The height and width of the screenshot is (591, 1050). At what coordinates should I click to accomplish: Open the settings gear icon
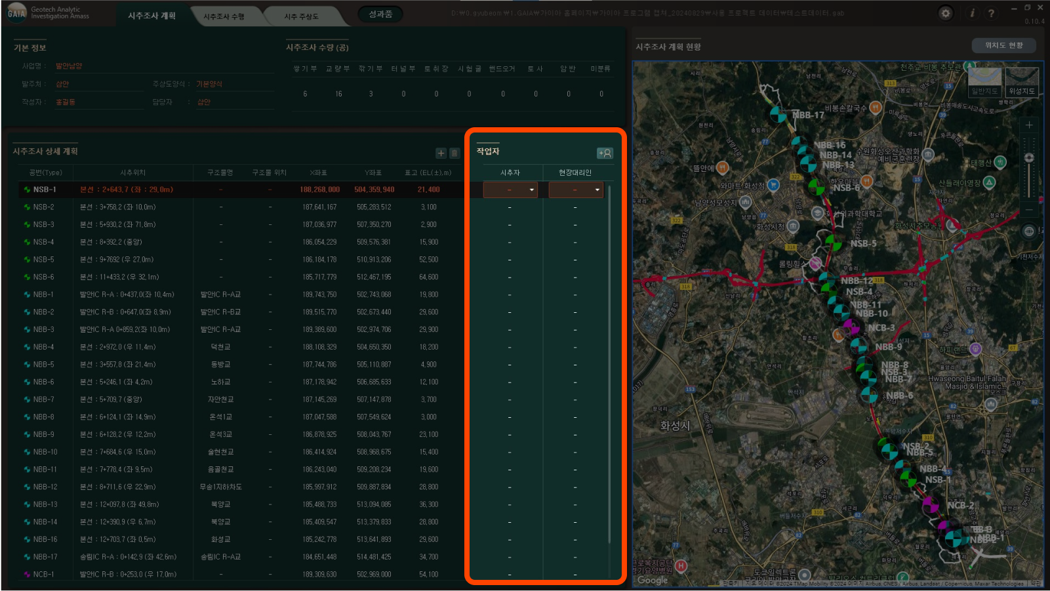click(x=945, y=13)
